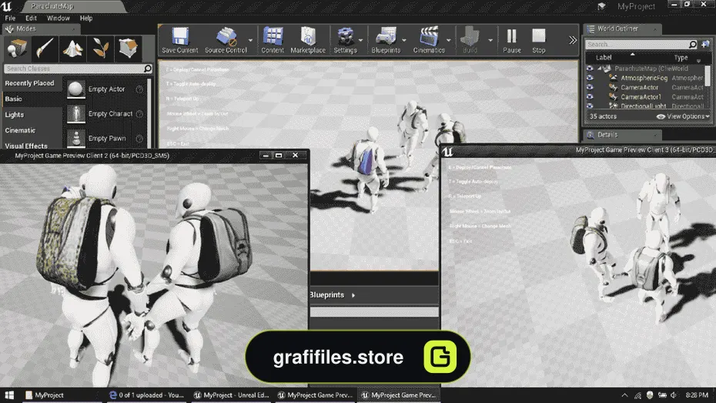Select AtmosphericFog in the outliner

644,78
